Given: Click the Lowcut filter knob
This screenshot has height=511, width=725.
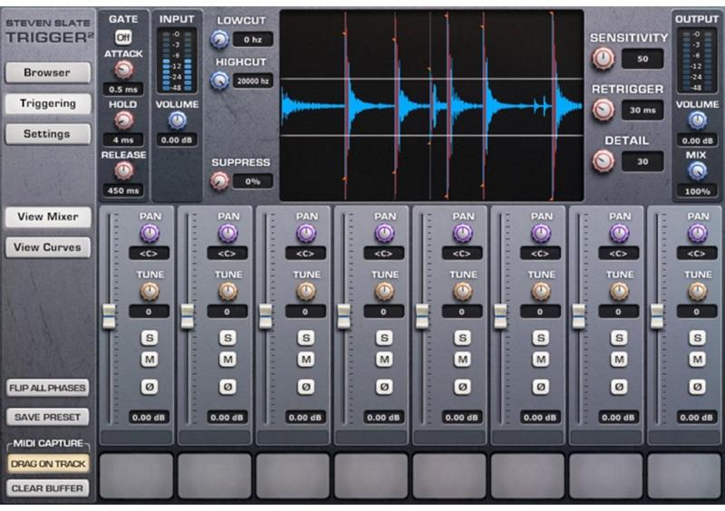Looking at the screenshot, I should [x=219, y=39].
